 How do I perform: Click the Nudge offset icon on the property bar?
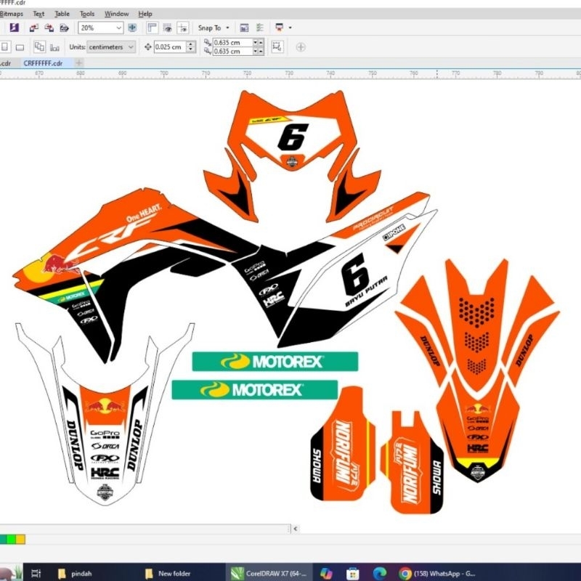tap(147, 46)
